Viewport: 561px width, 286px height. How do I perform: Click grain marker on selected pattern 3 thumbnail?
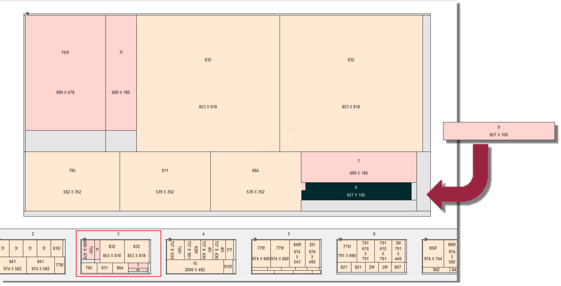pyautogui.click(x=84, y=239)
